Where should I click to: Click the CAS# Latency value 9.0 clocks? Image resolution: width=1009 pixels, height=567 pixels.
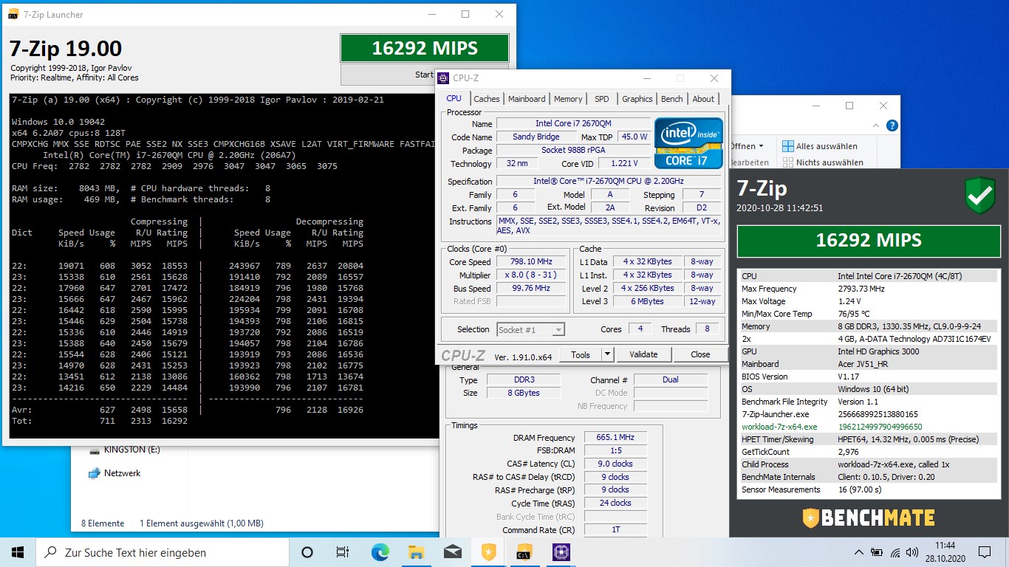[615, 464]
